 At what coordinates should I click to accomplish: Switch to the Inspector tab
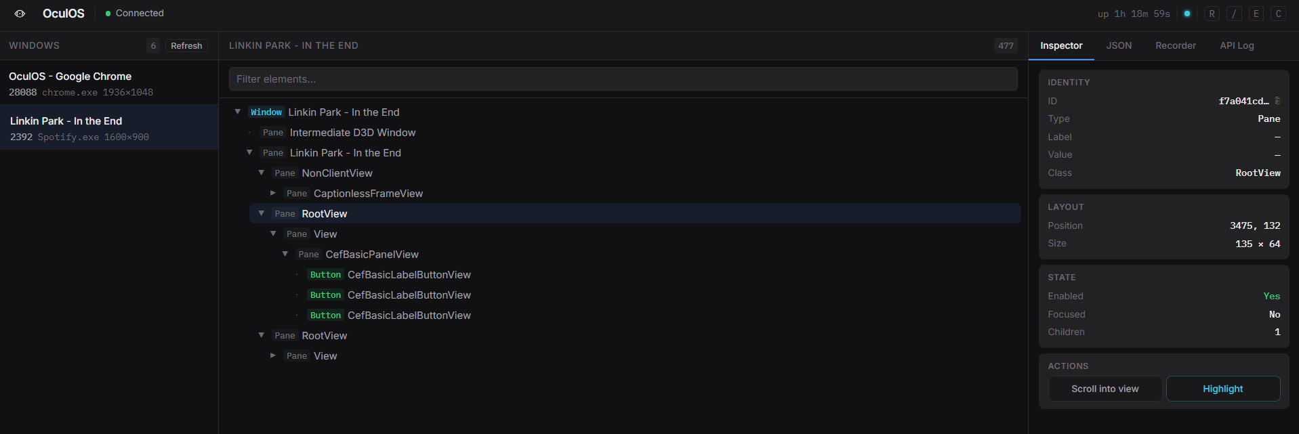click(1061, 45)
